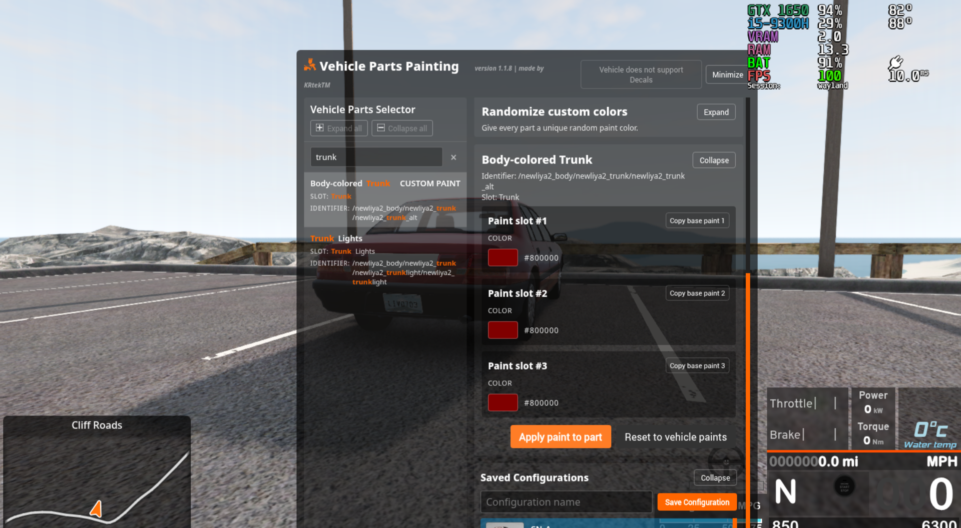This screenshot has width=961, height=528.
Task: Click the Water temp gauge
Action: (930, 435)
